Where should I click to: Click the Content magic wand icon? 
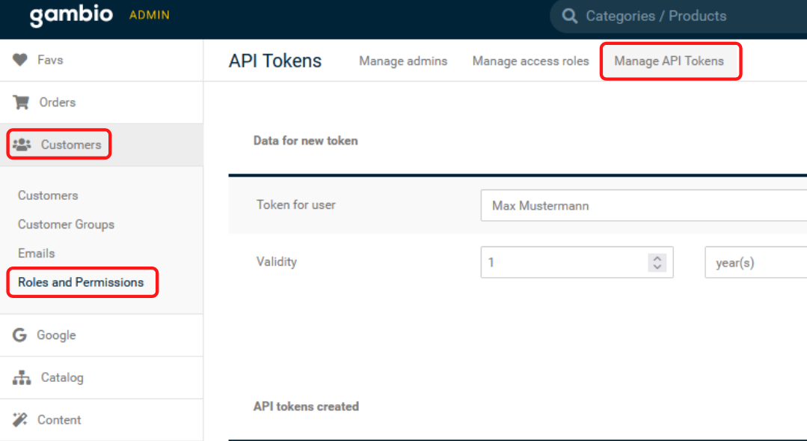(20, 420)
